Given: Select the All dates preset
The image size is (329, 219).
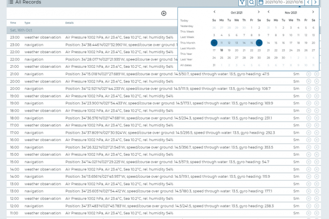Looking at the screenshot, I should tap(186, 65).
